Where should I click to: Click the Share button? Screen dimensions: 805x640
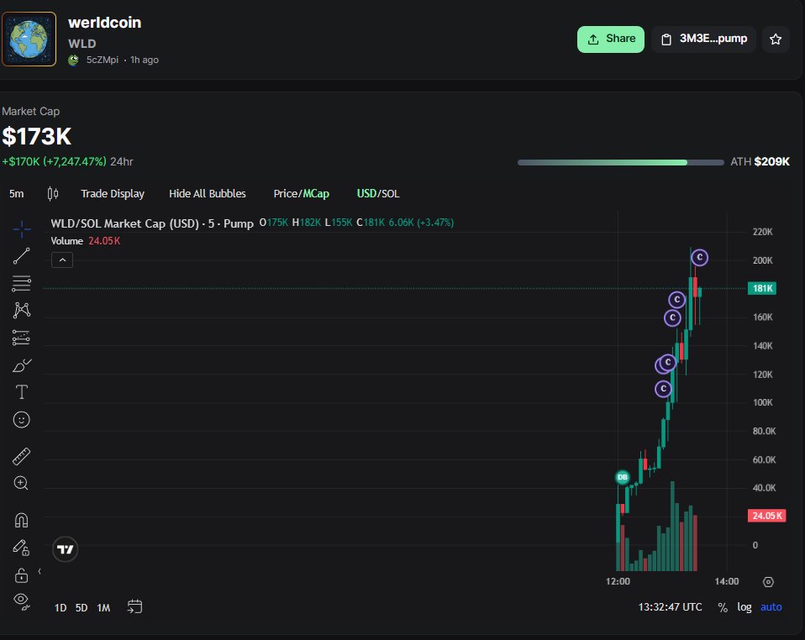point(610,39)
